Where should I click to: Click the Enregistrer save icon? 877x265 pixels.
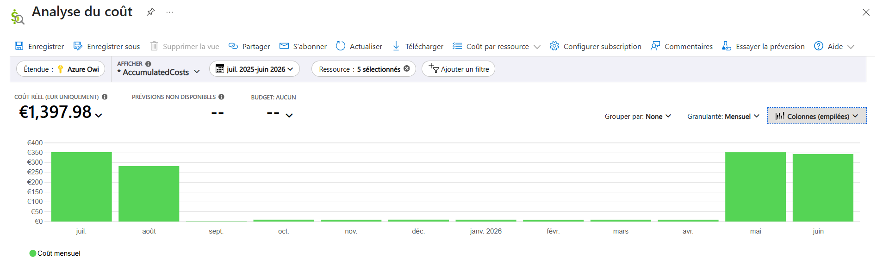19,46
